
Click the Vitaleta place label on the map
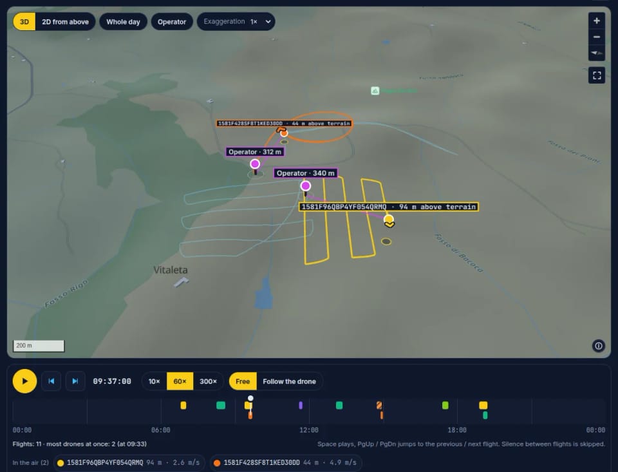pyautogui.click(x=170, y=270)
